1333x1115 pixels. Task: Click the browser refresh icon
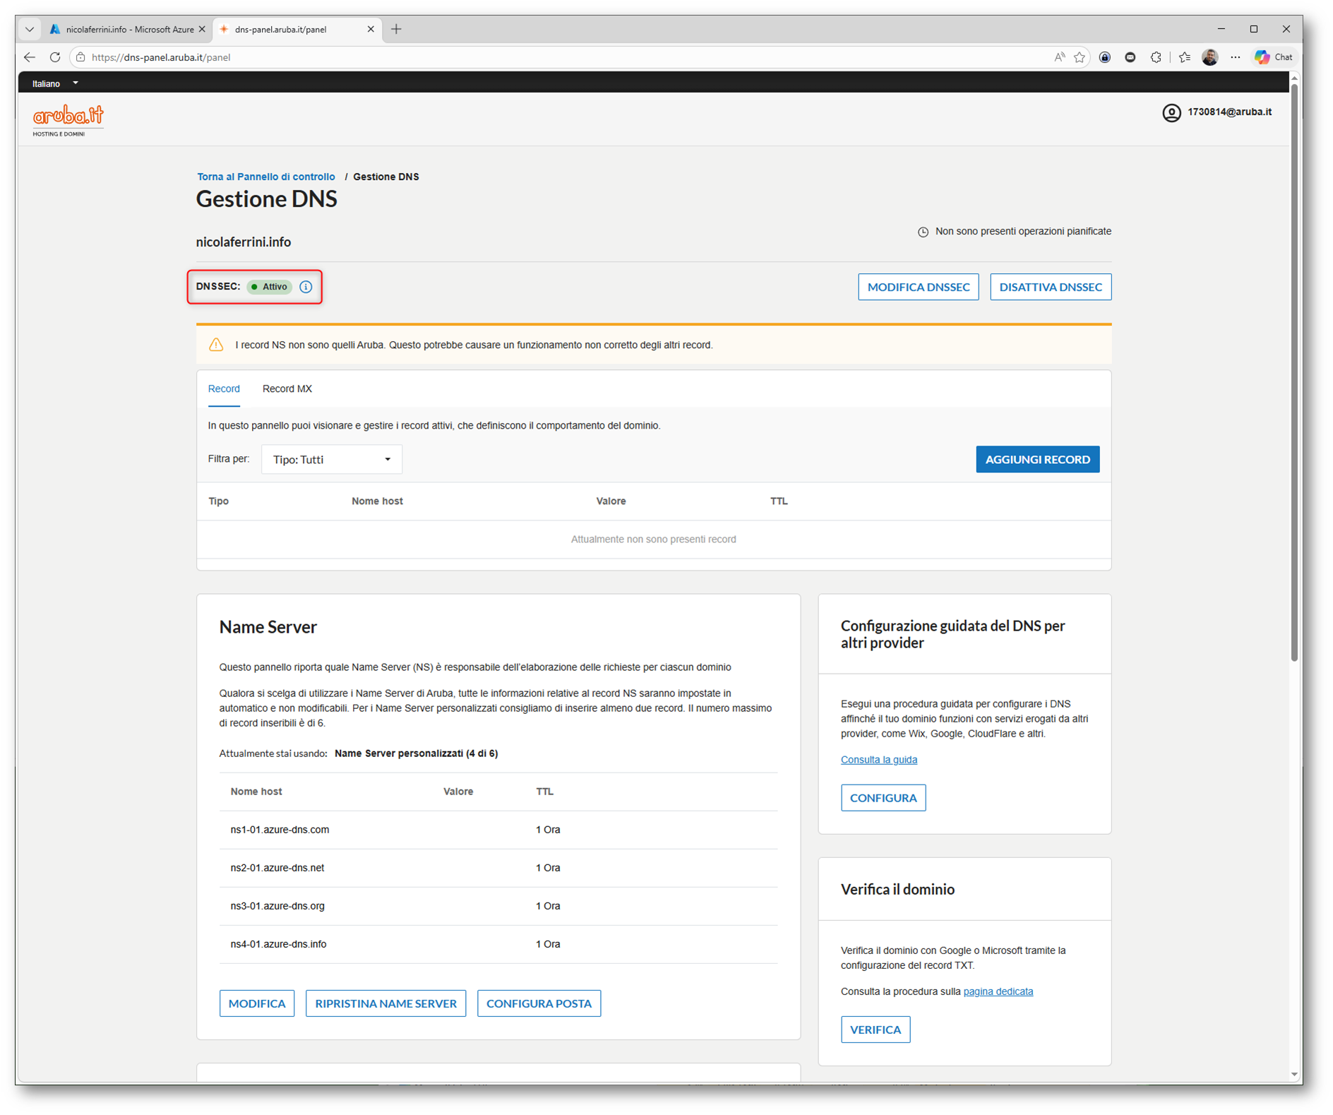[55, 57]
